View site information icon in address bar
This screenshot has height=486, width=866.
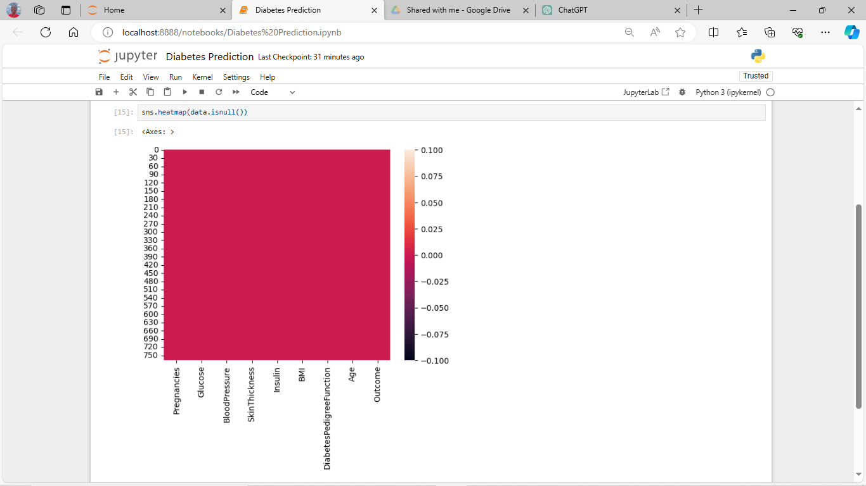click(x=108, y=32)
